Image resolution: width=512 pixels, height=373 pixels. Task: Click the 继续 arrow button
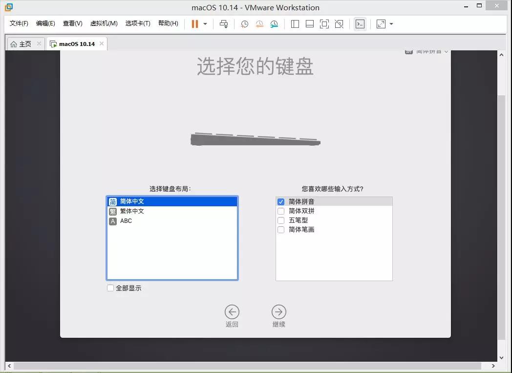click(279, 312)
